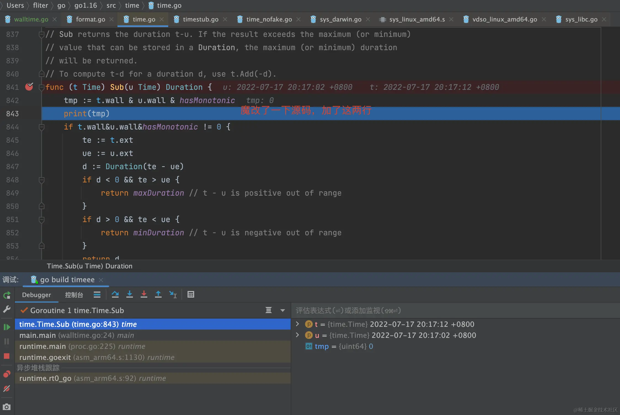620x415 pixels.
Task: Toggle the breakpoint on line 841
Action: (29, 87)
